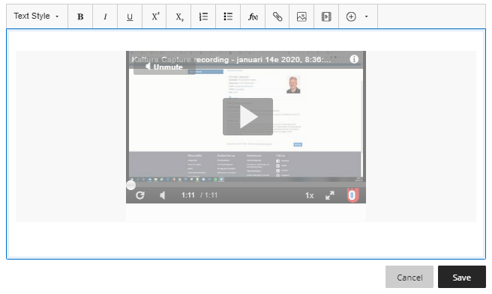492x294 pixels.
Task: Insert a bulleted list
Action: 228,16
